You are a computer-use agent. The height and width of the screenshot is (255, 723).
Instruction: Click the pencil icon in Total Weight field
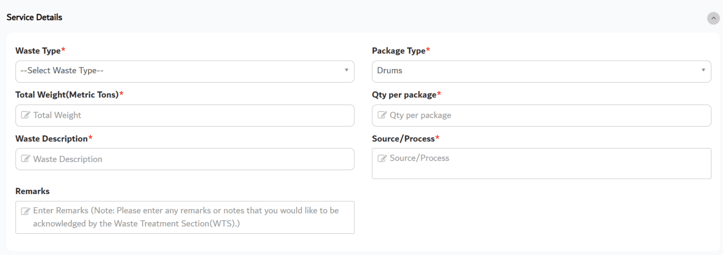tap(25, 115)
